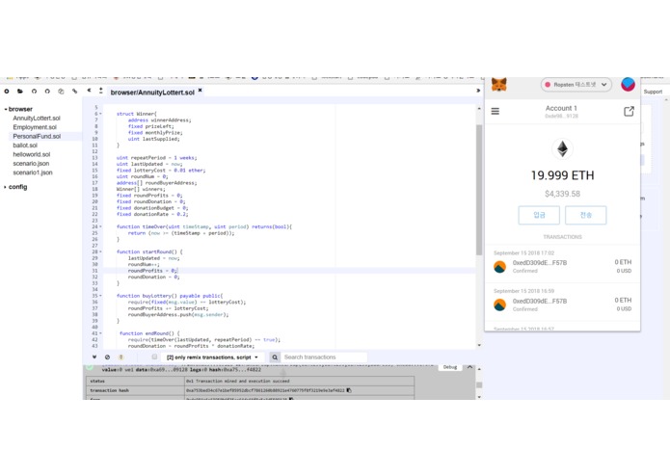The height and width of the screenshot is (476, 670).
Task: Click the MetaMask account avatar identicon
Action: (628, 84)
